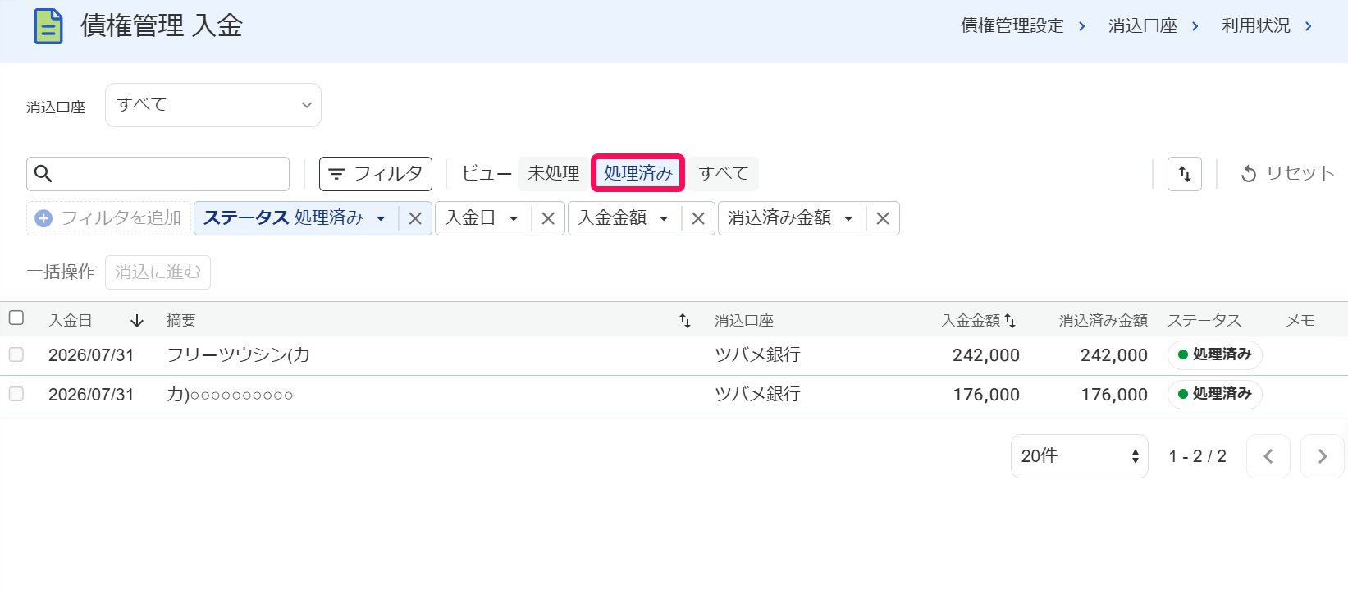
Task: Click the 消込済み金額 column header
Action: pos(1104,321)
